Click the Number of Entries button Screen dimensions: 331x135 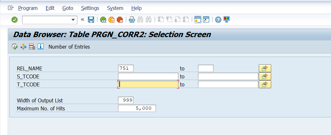point(69,47)
